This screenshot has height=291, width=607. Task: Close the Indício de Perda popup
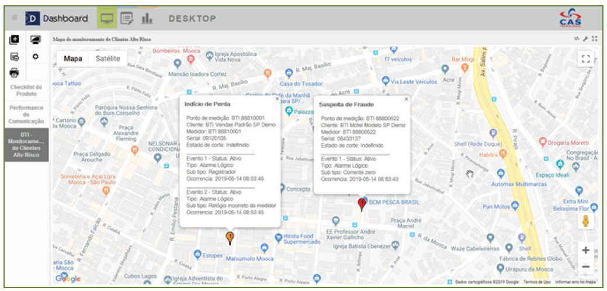277,99
